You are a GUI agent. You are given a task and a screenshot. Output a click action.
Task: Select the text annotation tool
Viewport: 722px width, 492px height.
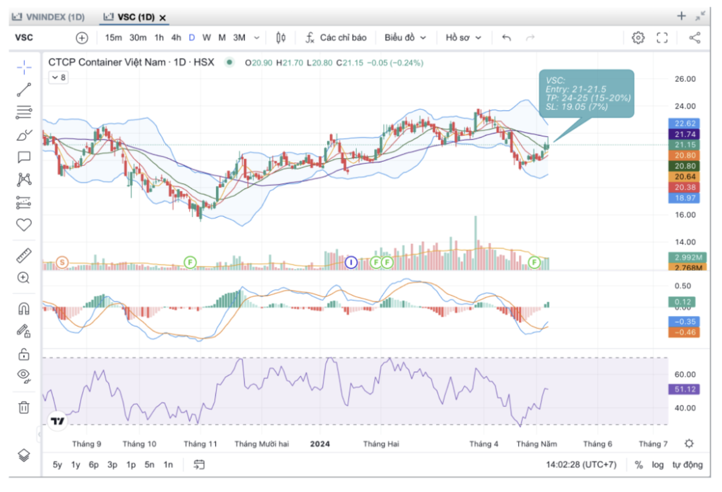[x=24, y=157]
